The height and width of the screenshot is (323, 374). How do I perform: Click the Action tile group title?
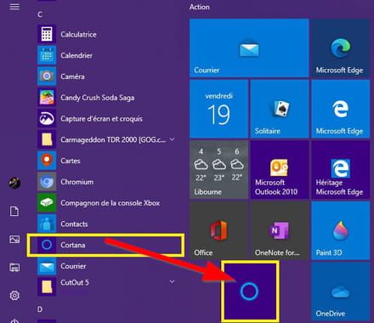click(200, 7)
